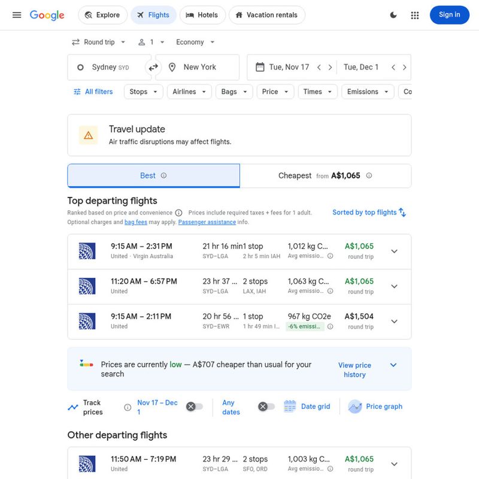
Task: Select the Cheapest flights tab
Action: point(326,175)
